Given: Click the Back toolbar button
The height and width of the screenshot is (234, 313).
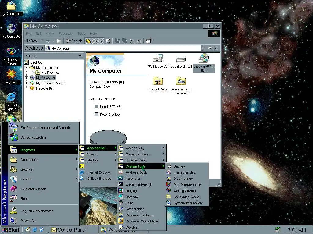Looking at the screenshot, I should pyautogui.click(x=32, y=41).
